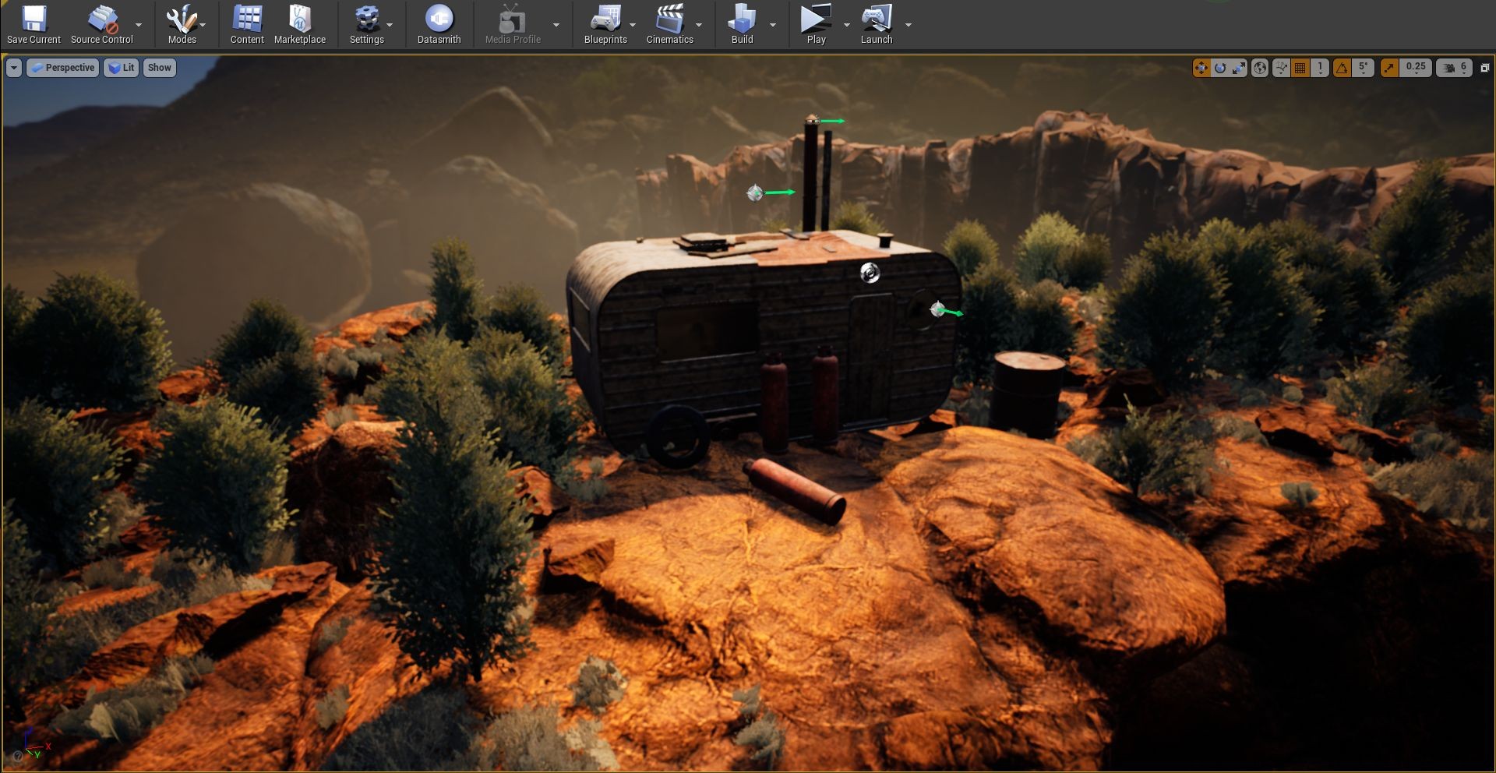Click the Build button
The width and height of the screenshot is (1496, 773).
(742, 24)
